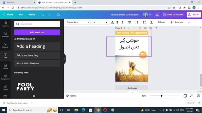Increase font size with plus button
This screenshot has height=113, width=202.
tap(106, 22)
